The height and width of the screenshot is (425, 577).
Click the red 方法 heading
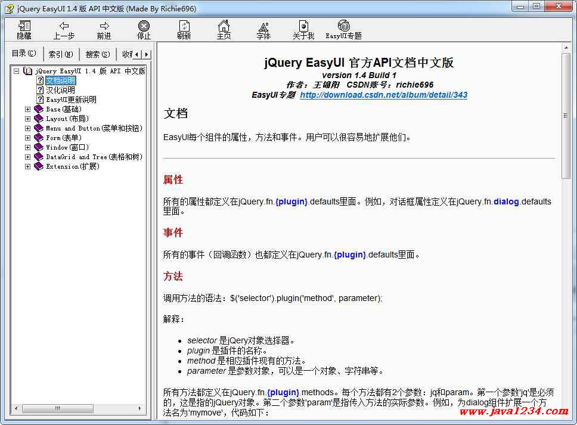click(x=173, y=277)
